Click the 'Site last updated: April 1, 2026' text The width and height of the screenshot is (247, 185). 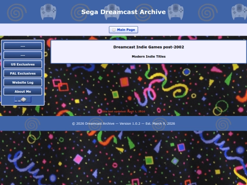pyautogui.click(x=123, y=111)
